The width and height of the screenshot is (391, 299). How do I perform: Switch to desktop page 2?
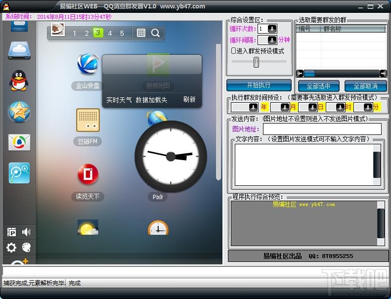tap(87, 33)
